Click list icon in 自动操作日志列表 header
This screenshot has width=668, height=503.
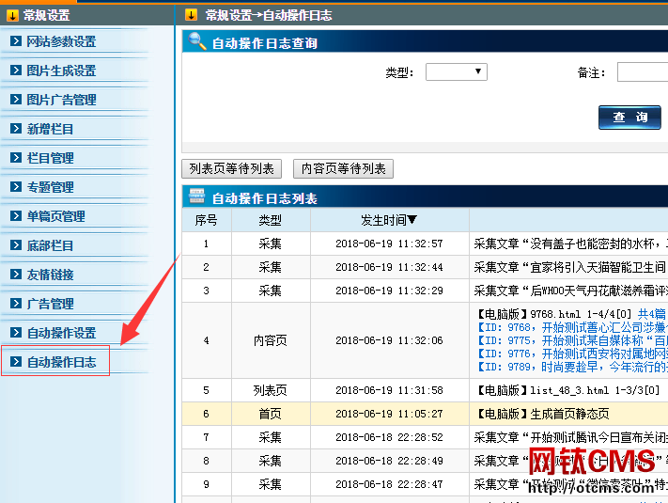coord(197,196)
